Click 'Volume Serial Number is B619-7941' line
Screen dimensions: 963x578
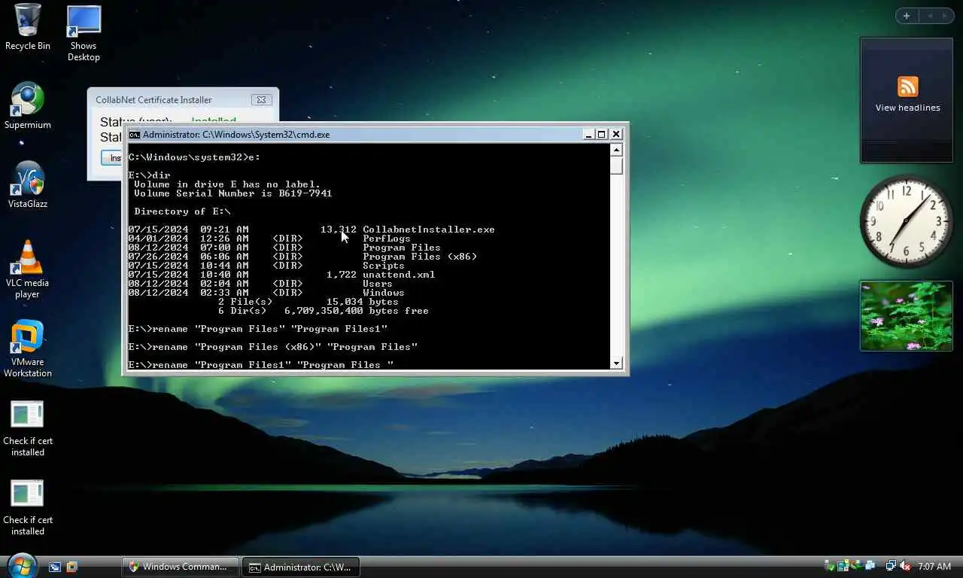click(x=233, y=193)
